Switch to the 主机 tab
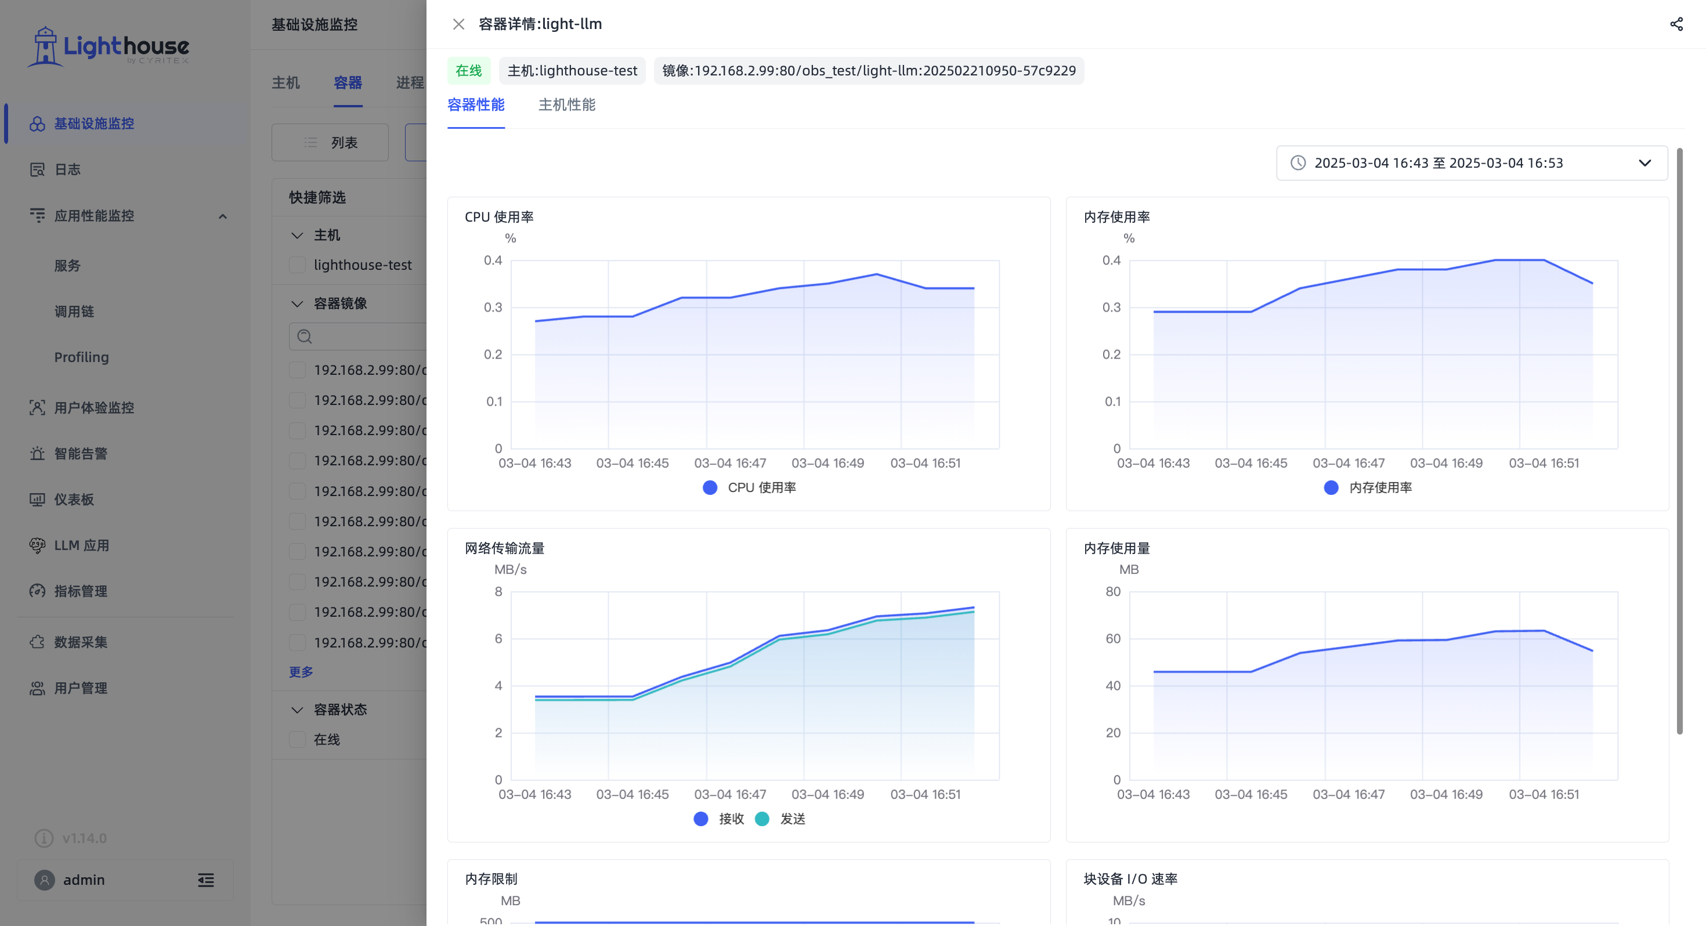The height and width of the screenshot is (926, 1706). (285, 83)
